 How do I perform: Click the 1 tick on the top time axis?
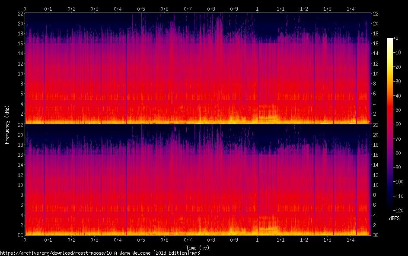(x=258, y=9)
